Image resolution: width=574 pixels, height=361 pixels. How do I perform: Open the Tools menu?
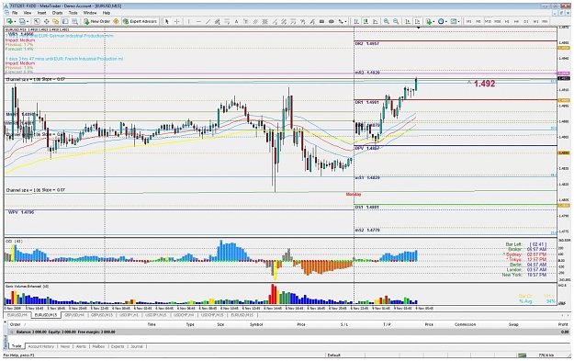click(x=73, y=13)
